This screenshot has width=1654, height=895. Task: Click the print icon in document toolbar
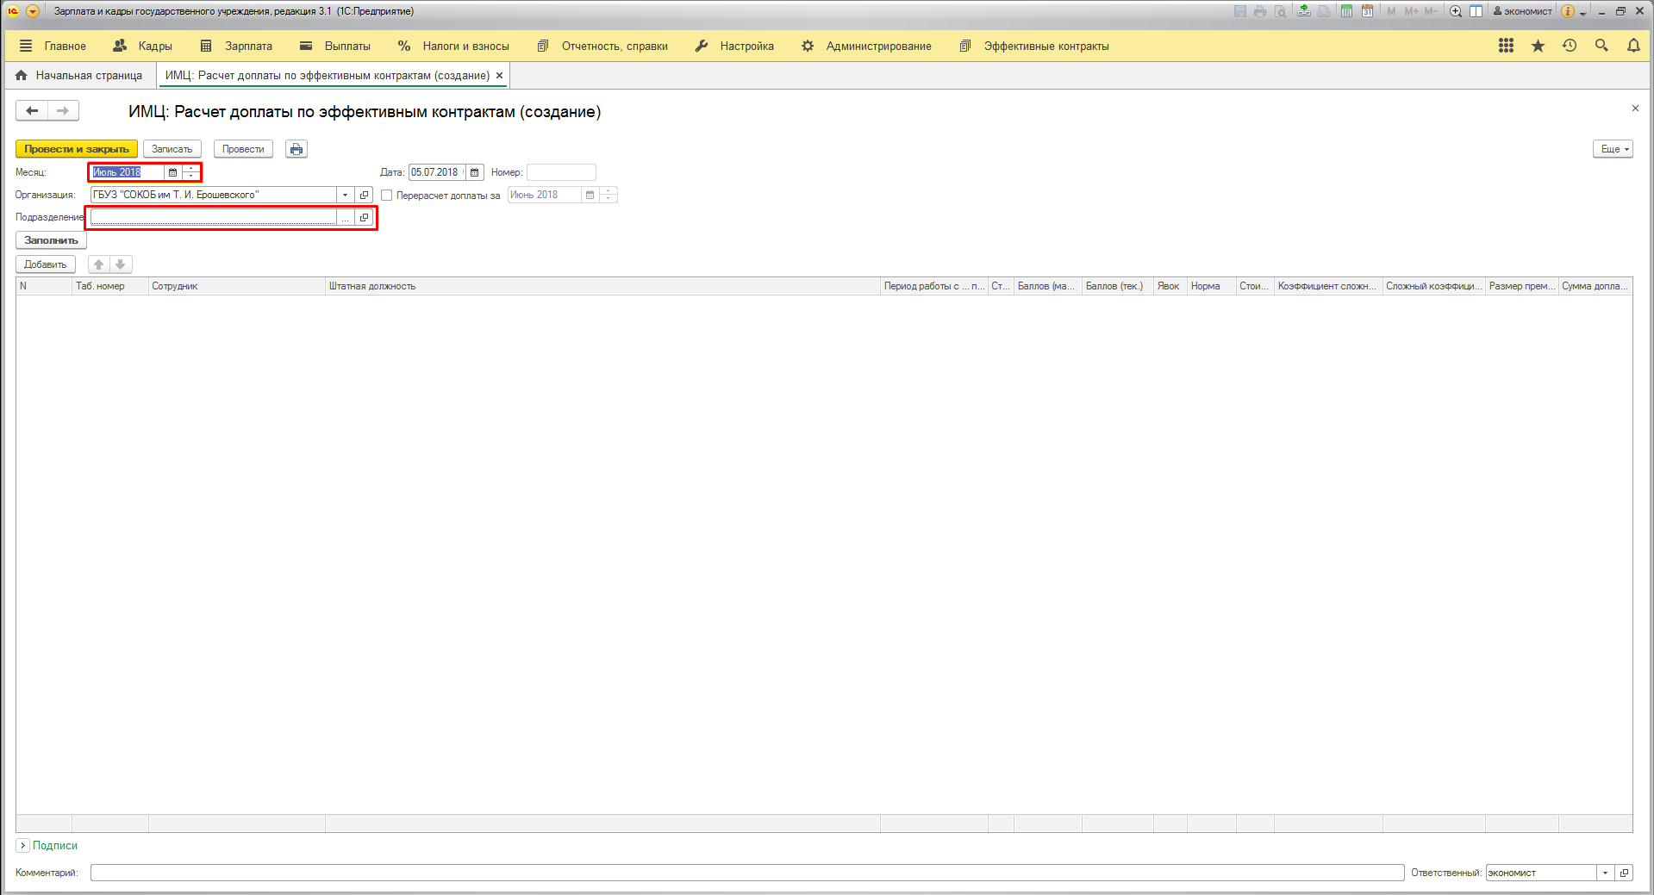(296, 149)
